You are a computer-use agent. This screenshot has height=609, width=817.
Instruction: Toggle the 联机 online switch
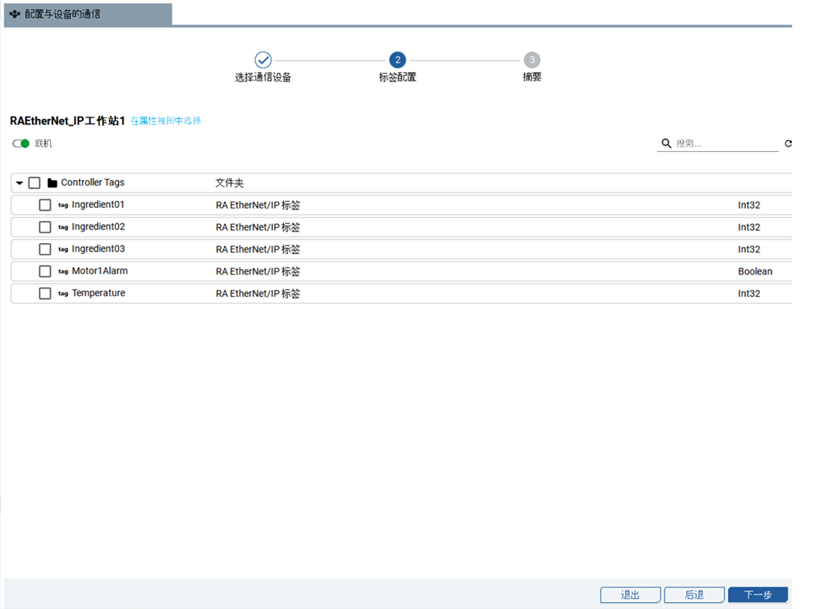[x=21, y=143]
